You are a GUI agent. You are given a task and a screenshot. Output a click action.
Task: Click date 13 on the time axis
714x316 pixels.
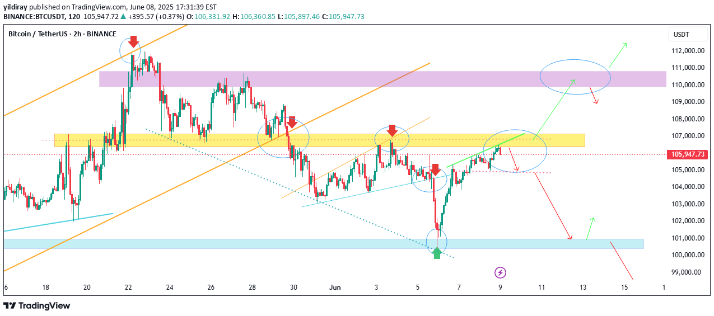click(x=583, y=287)
